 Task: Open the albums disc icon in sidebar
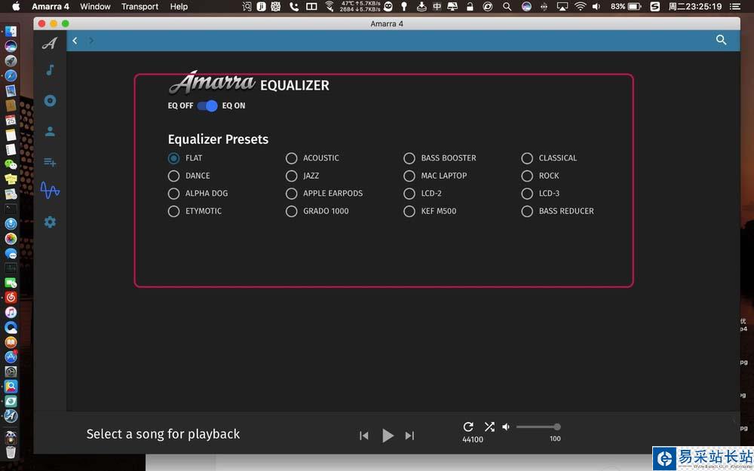coord(50,100)
